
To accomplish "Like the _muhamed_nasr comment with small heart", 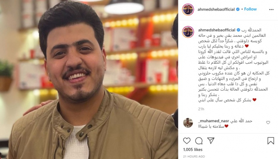I will click(268, 123).
